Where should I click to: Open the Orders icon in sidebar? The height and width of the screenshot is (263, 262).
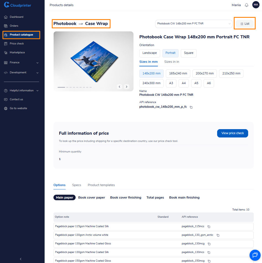[x=6, y=26]
